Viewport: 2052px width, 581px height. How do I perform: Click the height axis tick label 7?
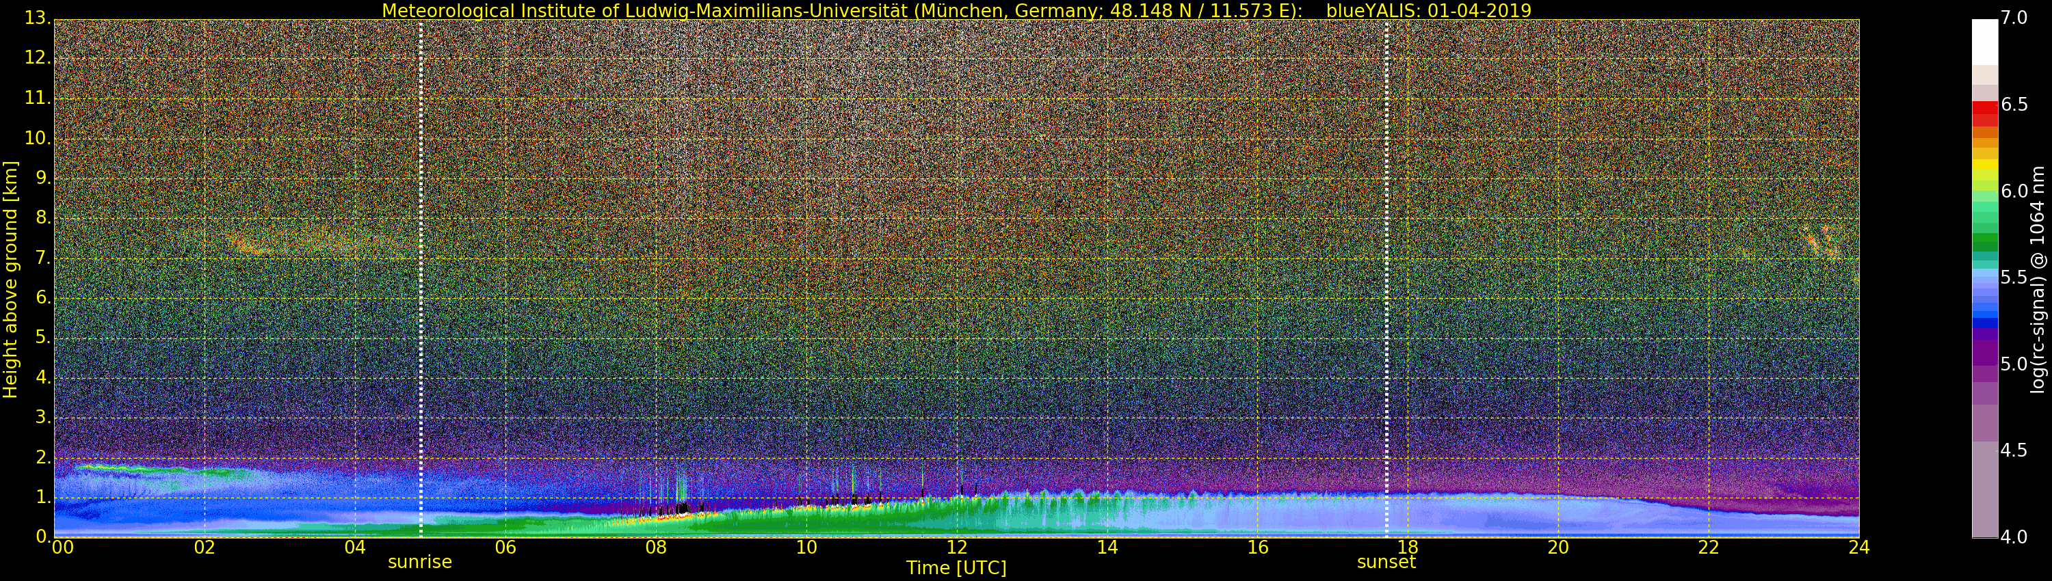[43, 258]
